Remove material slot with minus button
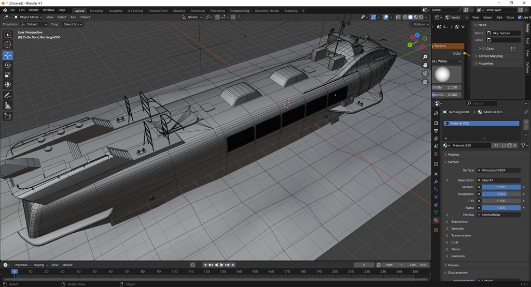The image size is (531, 287). click(526, 127)
